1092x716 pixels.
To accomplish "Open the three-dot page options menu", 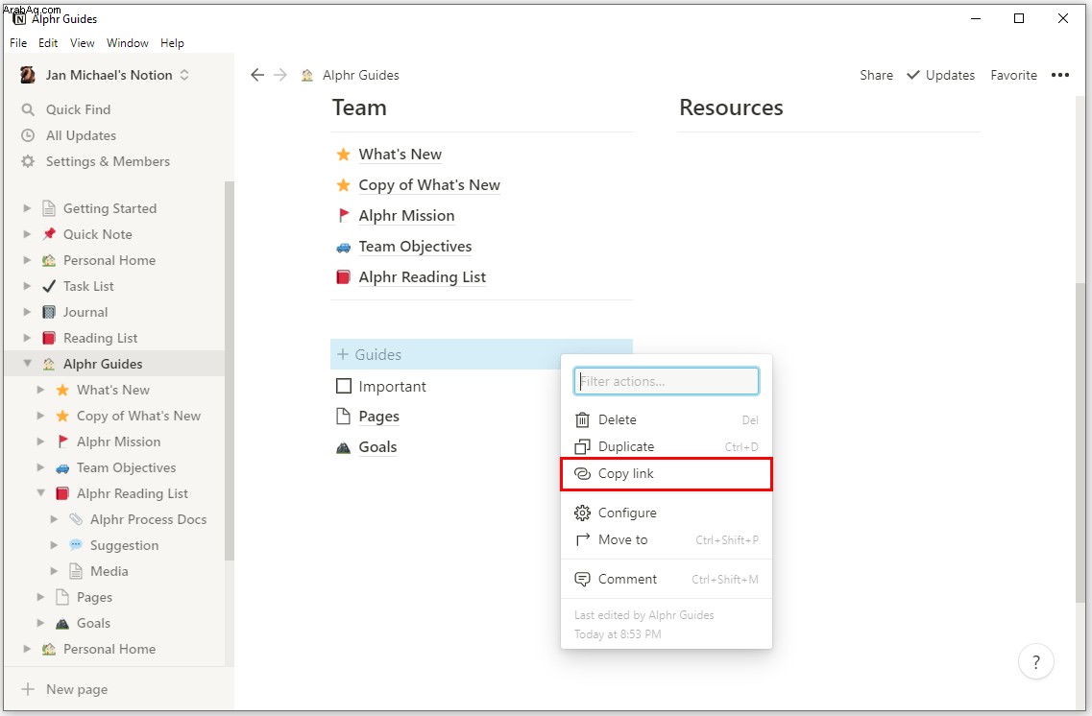I will pos(1060,75).
